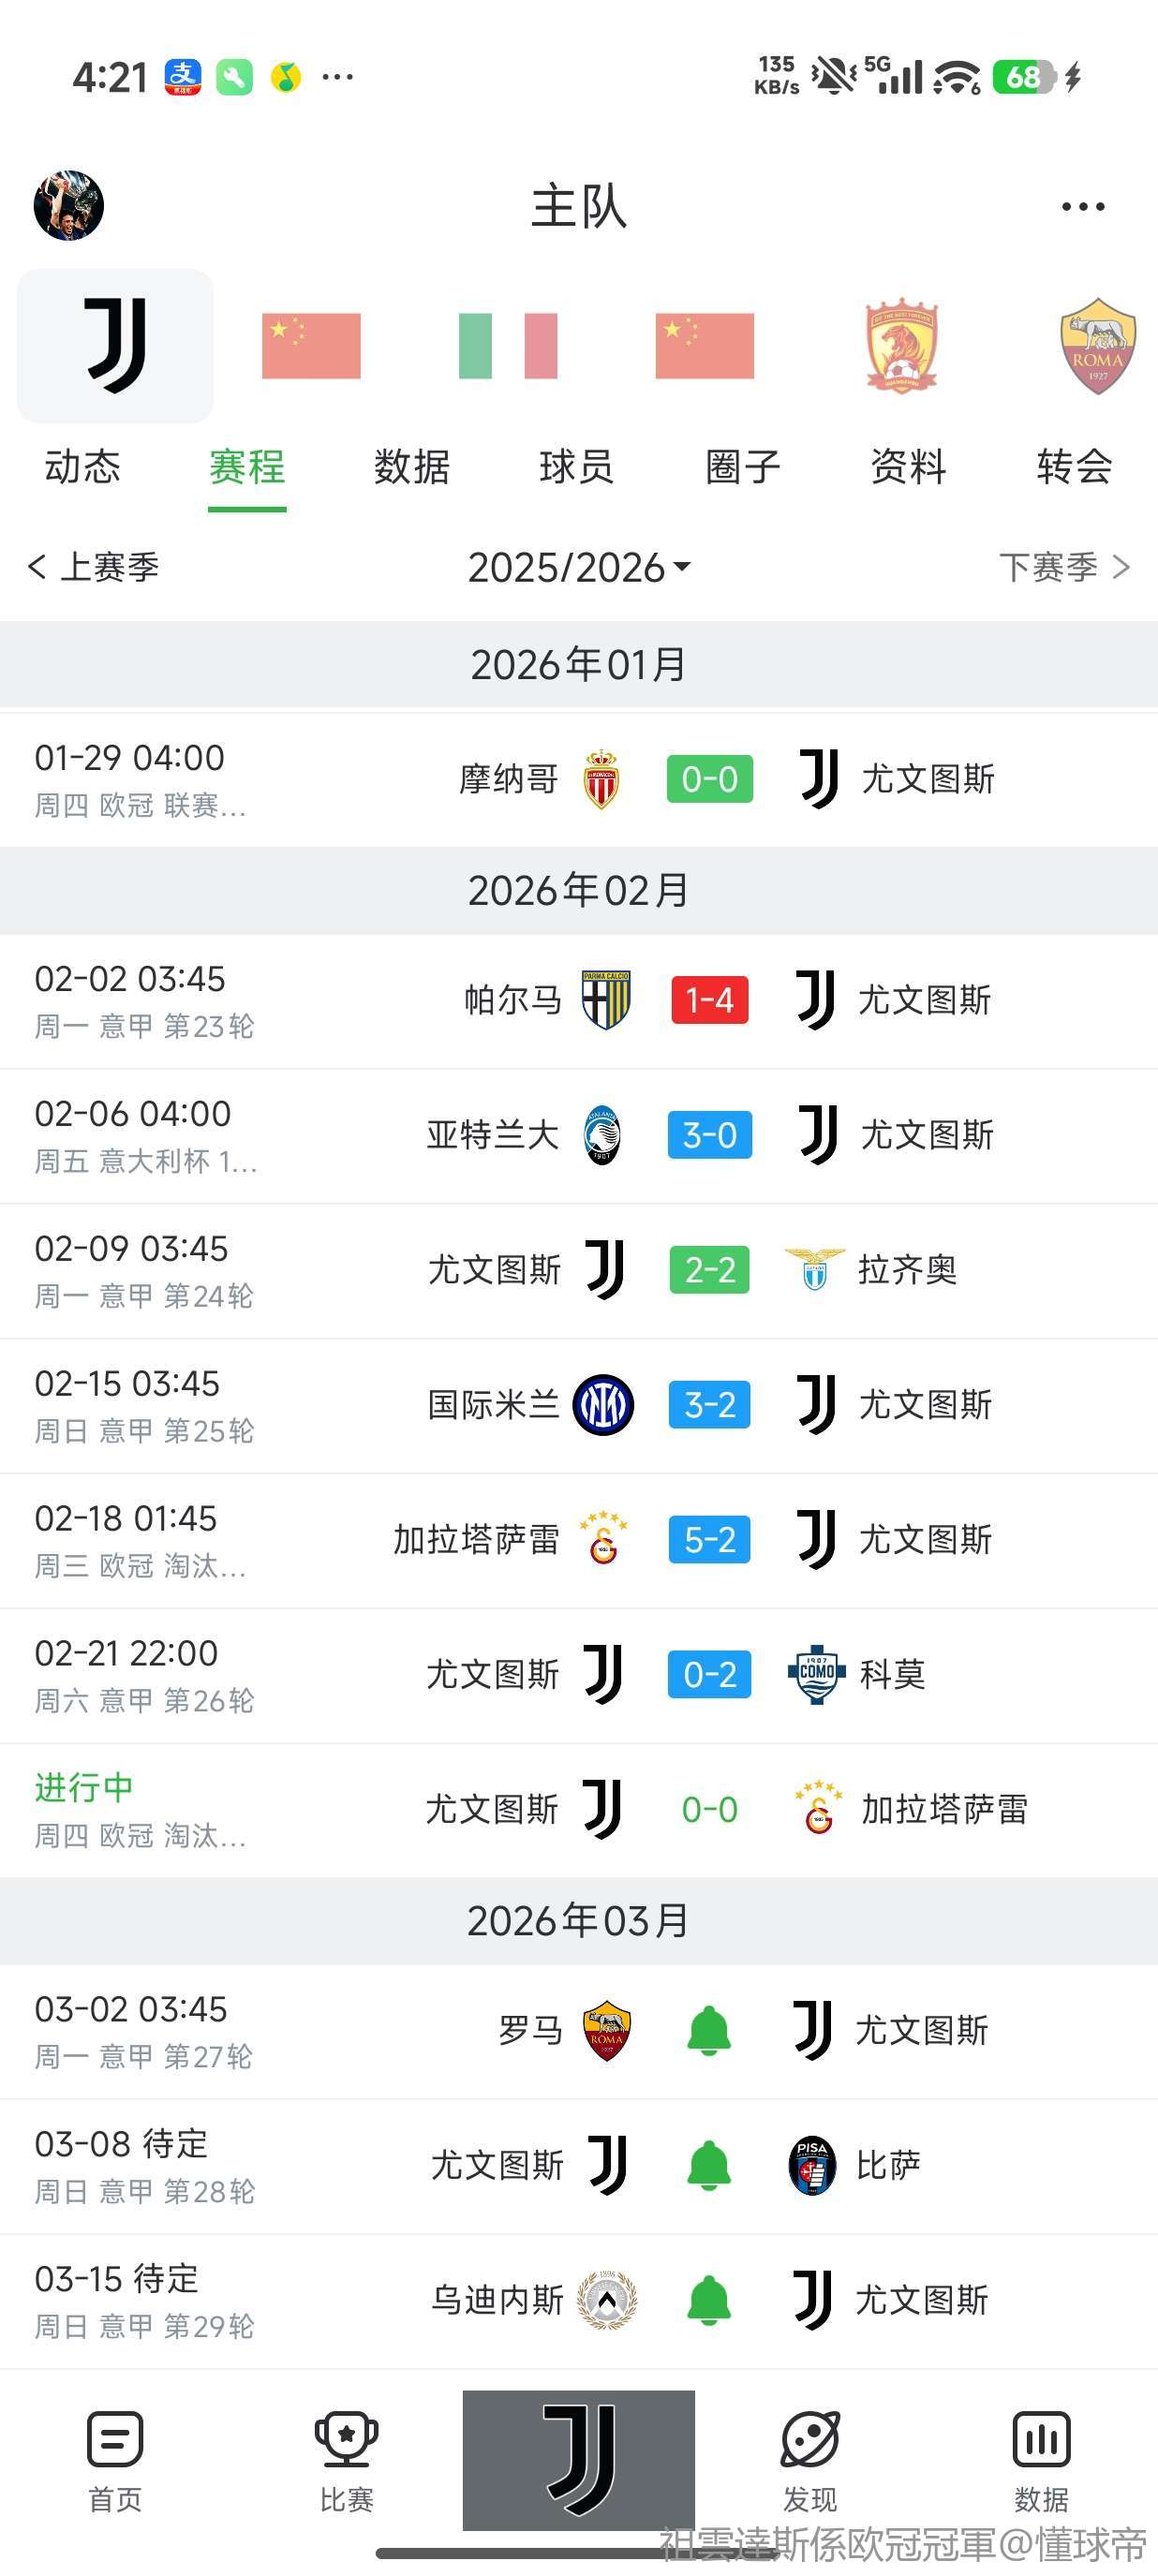Select the Italy flag team tile
1158x2576 pixels.
[x=508, y=346]
